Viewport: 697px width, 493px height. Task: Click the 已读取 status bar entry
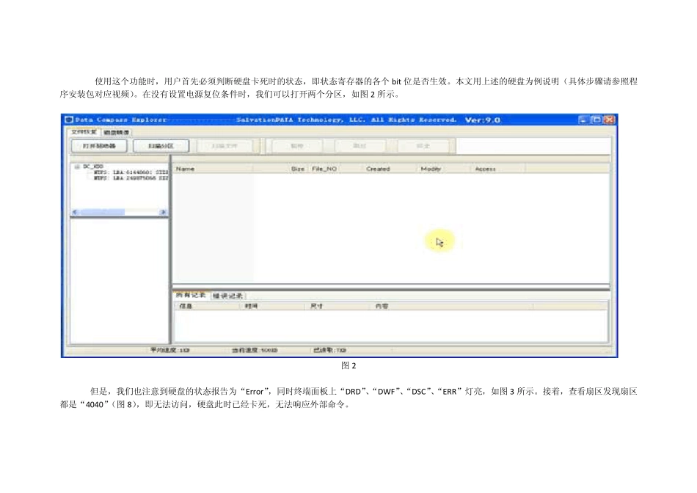(330, 350)
